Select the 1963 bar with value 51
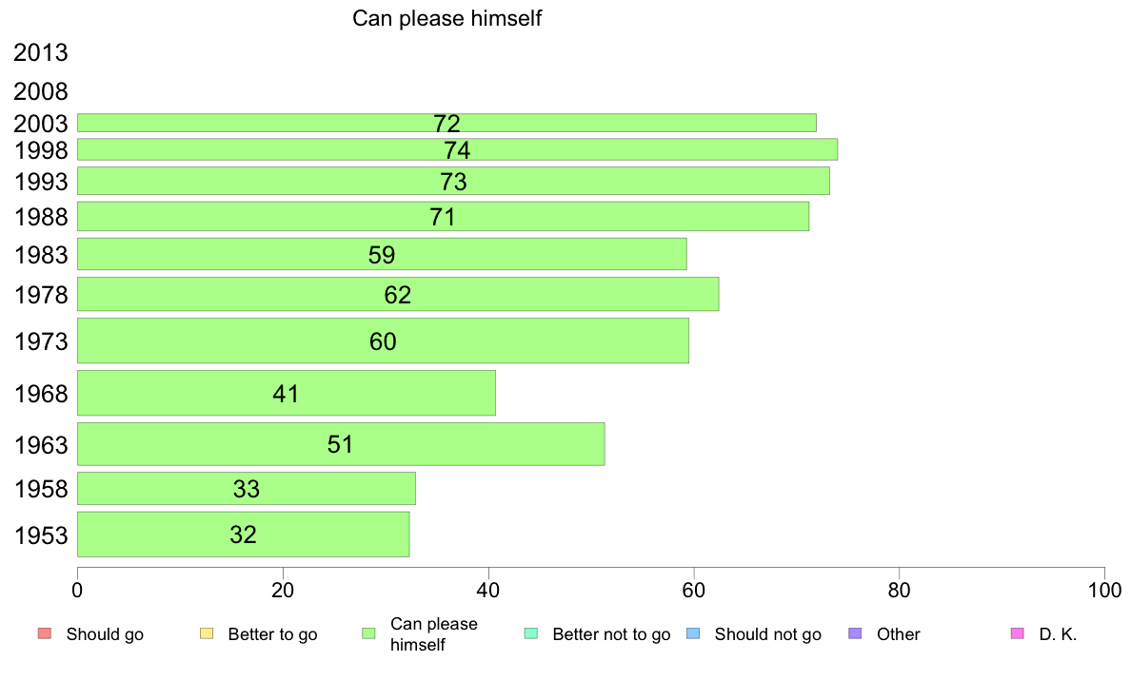This screenshot has height=700, width=1131. (341, 444)
